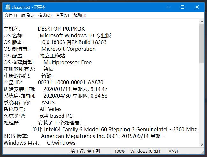Screen dimensions: 207x157
Task: Maximize the Notepad window
Action: coord(183,7)
